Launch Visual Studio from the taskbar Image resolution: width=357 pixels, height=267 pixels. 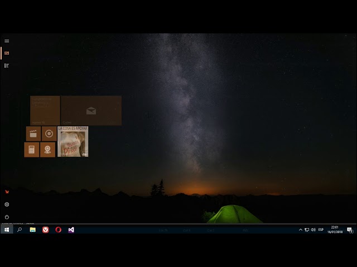[x=71, y=230]
